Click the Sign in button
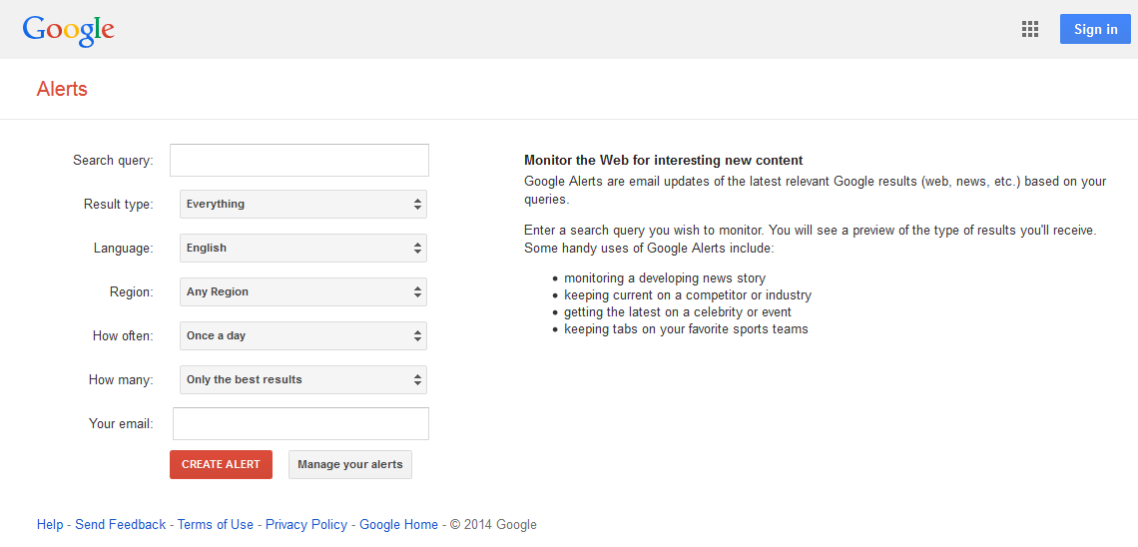Image resolution: width=1138 pixels, height=547 pixels. 1095,29
